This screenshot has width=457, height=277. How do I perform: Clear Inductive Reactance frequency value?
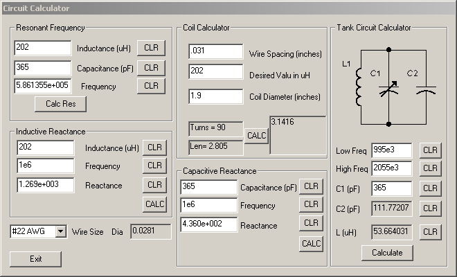click(x=154, y=166)
